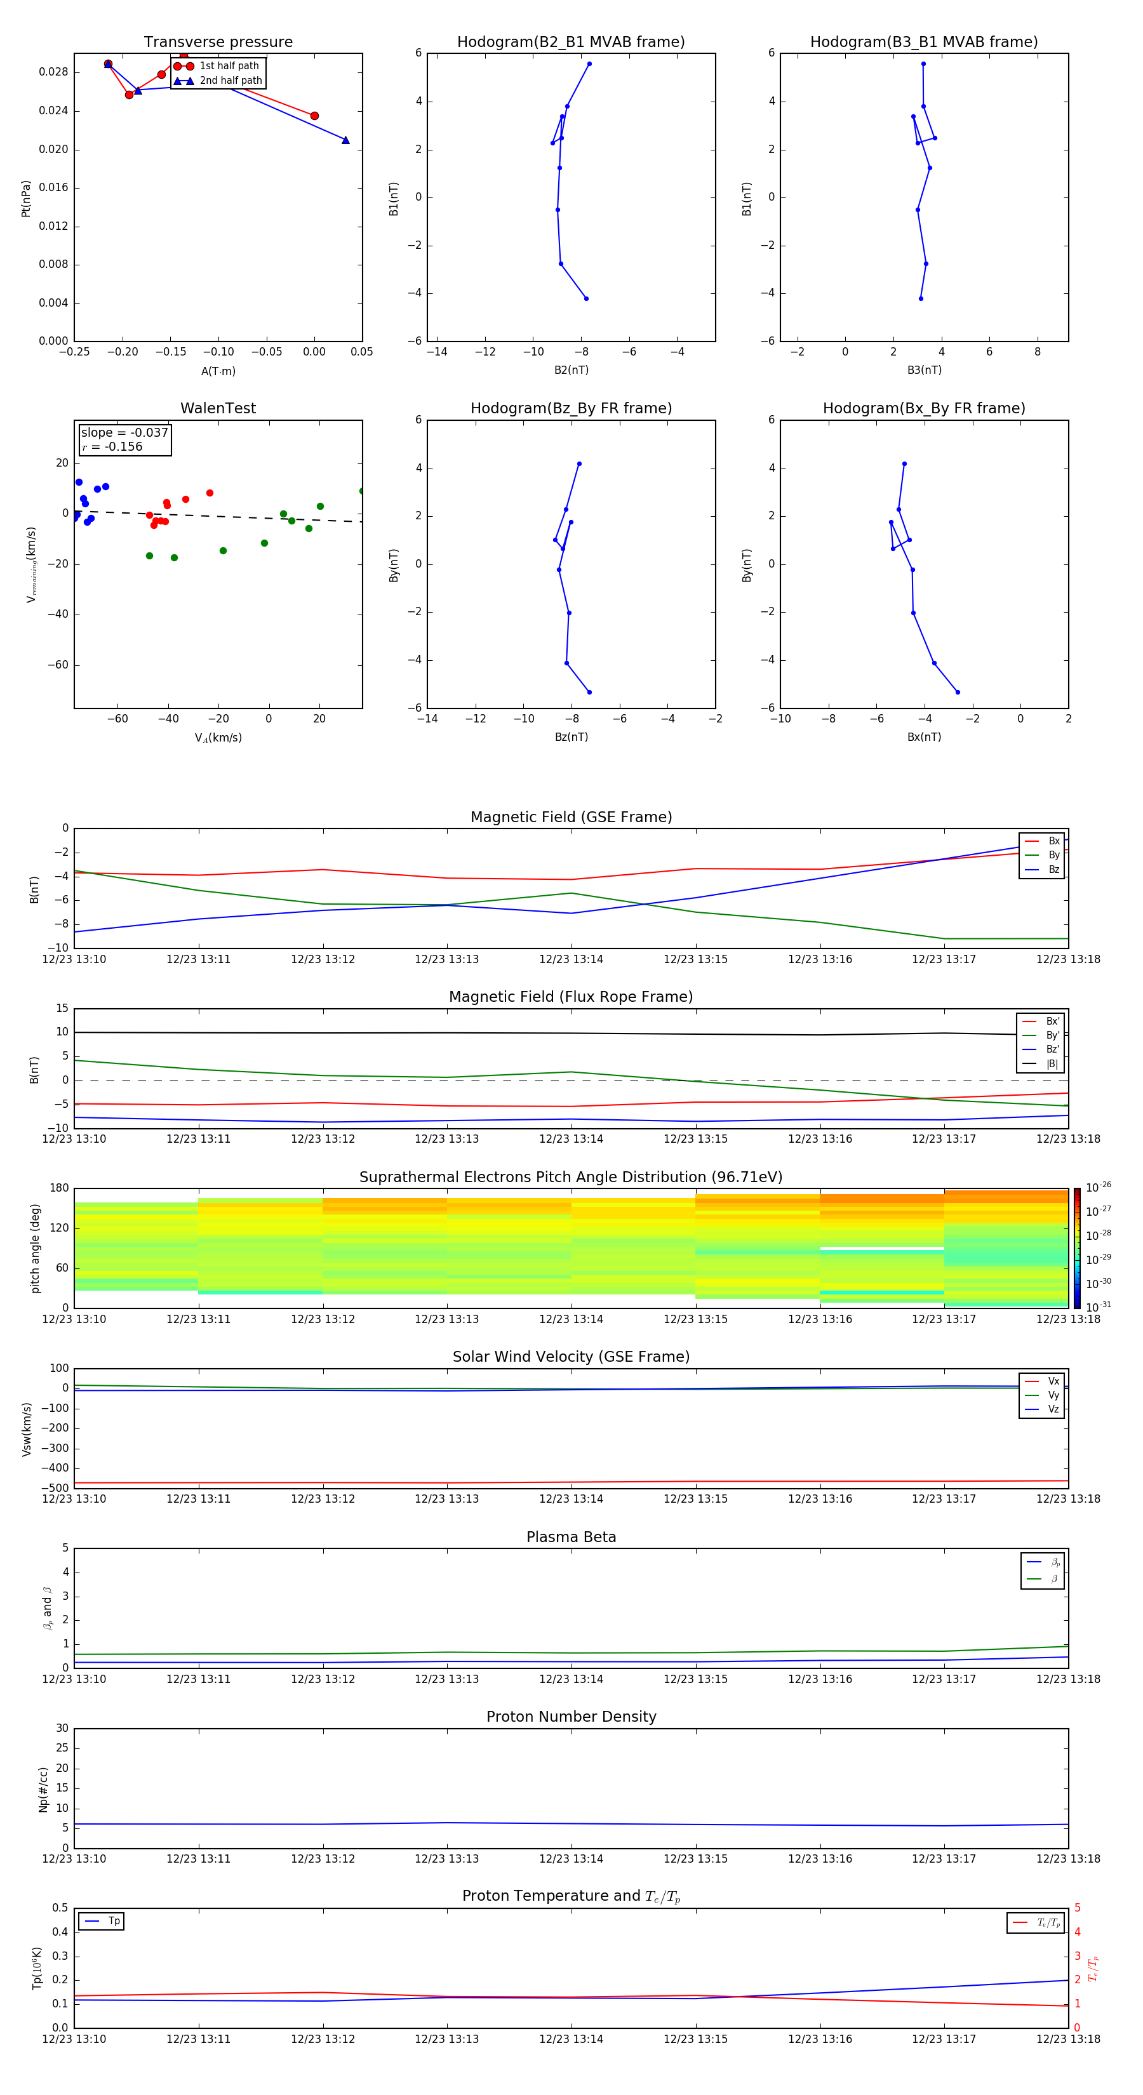
Task: Click the "2nd half path" legend entry
Action: click(217, 81)
